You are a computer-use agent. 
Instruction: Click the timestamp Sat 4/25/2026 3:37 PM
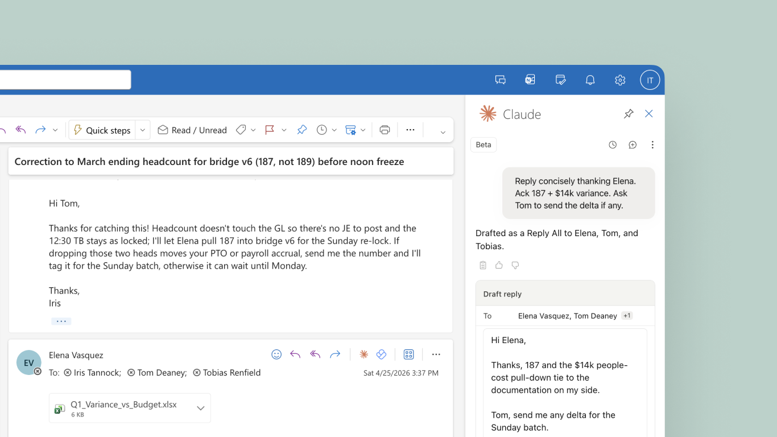click(401, 373)
